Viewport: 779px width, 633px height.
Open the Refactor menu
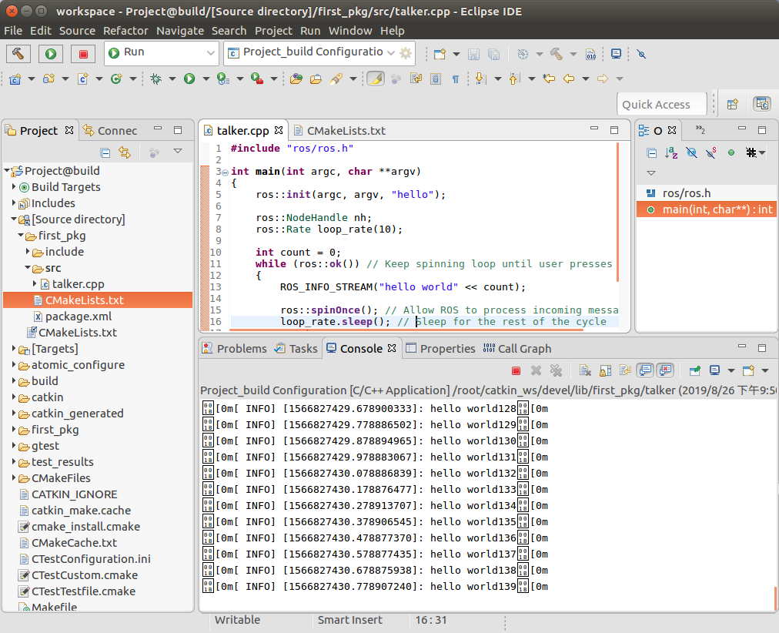click(125, 31)
